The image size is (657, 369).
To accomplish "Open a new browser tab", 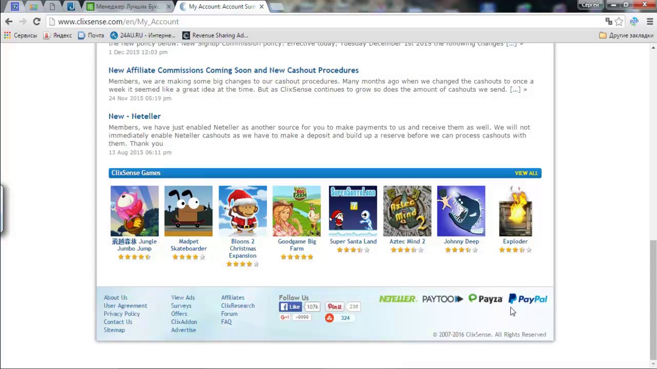I will tap(276, 7).
